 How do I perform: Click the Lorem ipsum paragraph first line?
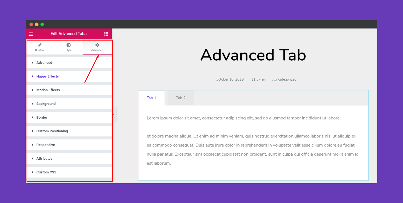coord(243,118)
